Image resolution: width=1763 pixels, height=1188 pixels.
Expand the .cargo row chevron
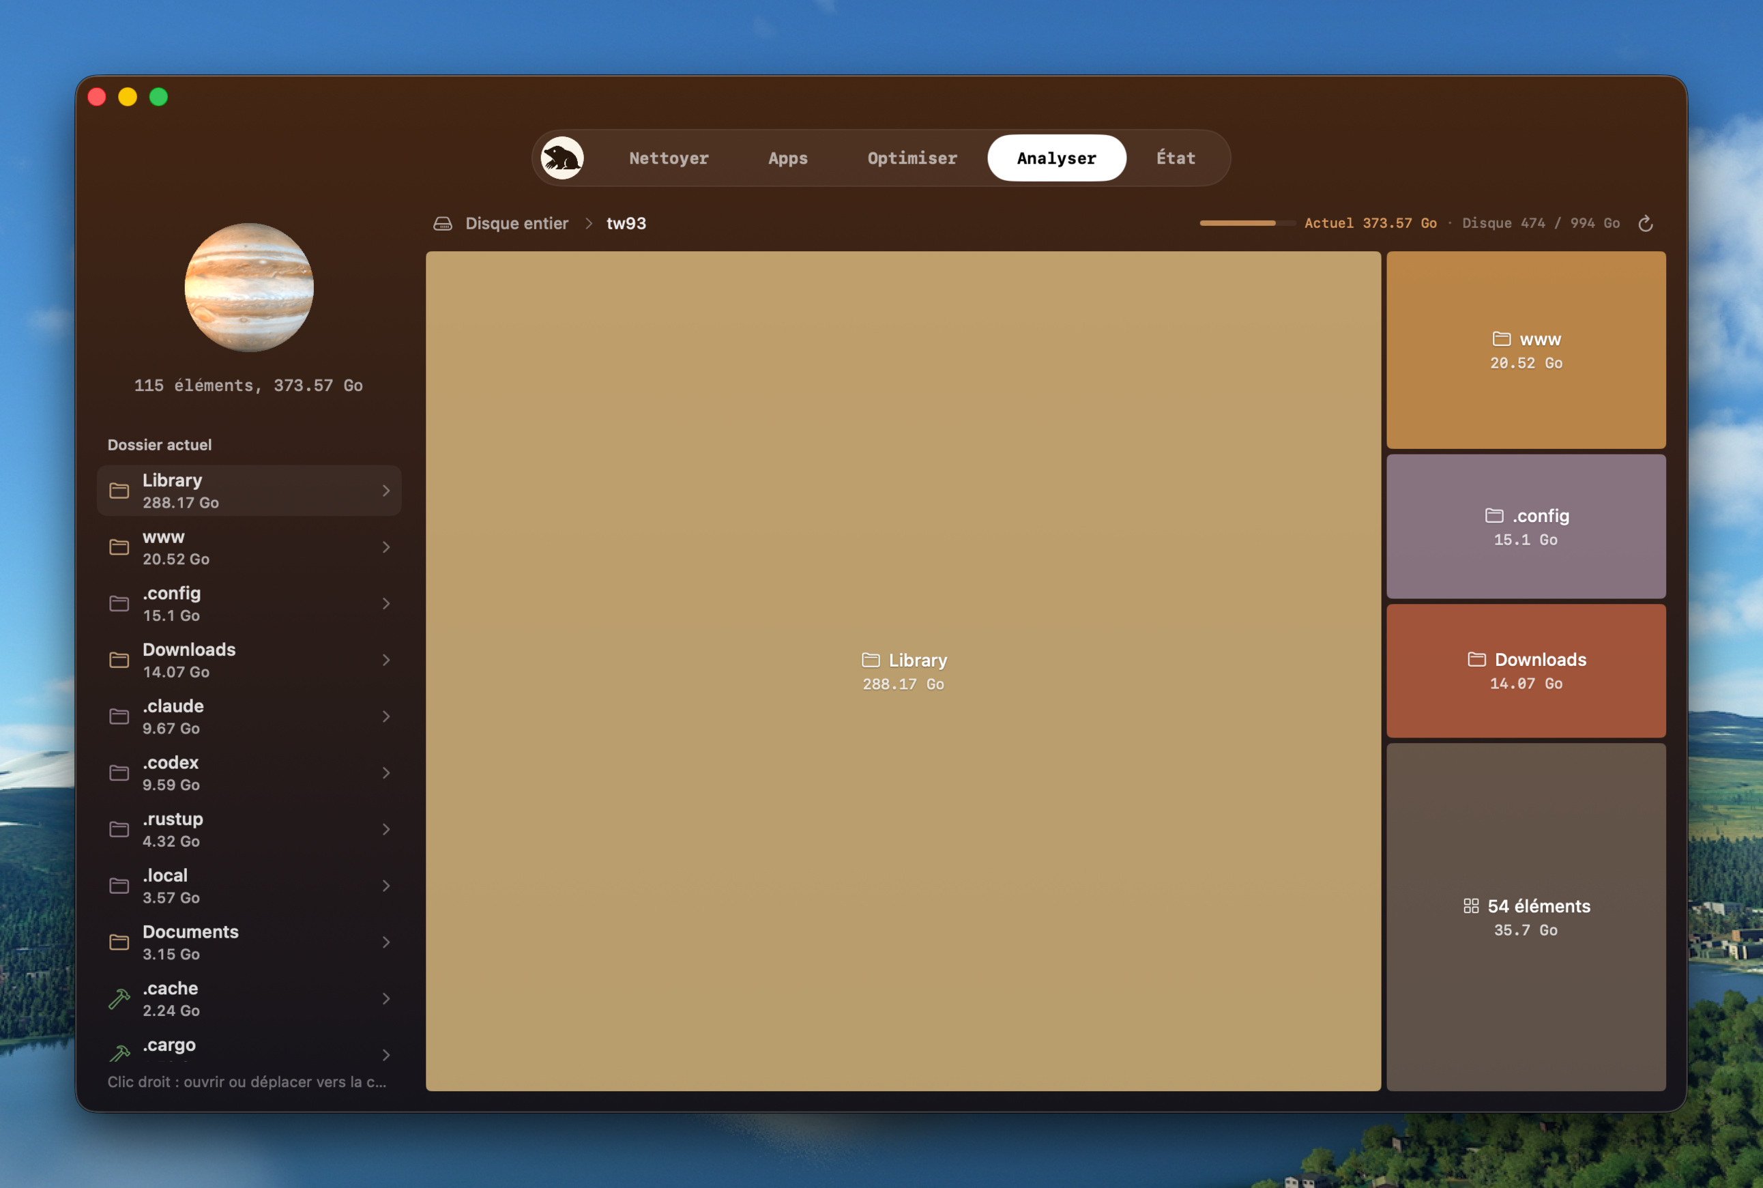[x=386, y=1055]
